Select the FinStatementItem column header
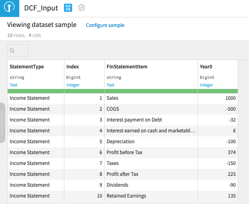 [x=127, y=67]
